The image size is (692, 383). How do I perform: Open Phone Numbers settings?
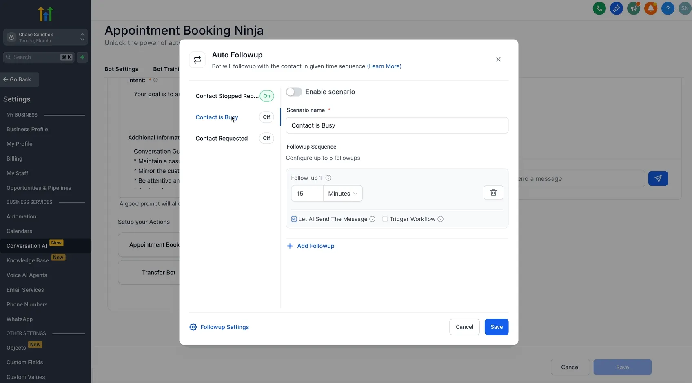27,304
